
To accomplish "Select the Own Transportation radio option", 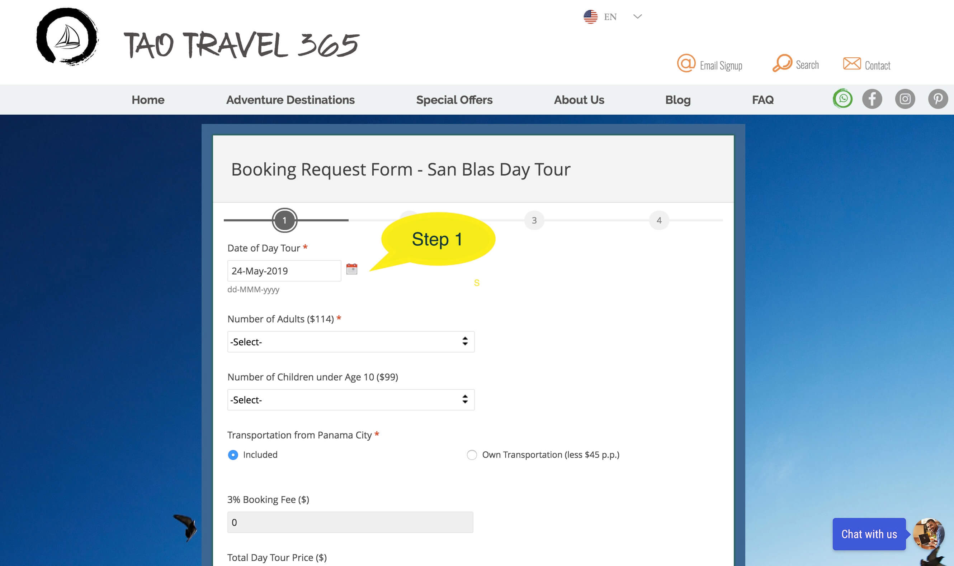I will click(x=472, y=455).
